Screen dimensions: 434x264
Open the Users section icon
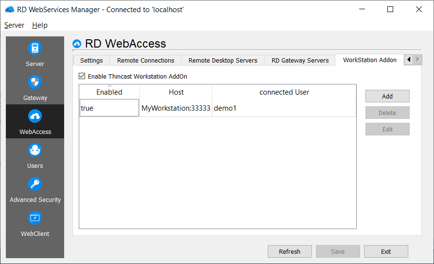tap(35, 150)
